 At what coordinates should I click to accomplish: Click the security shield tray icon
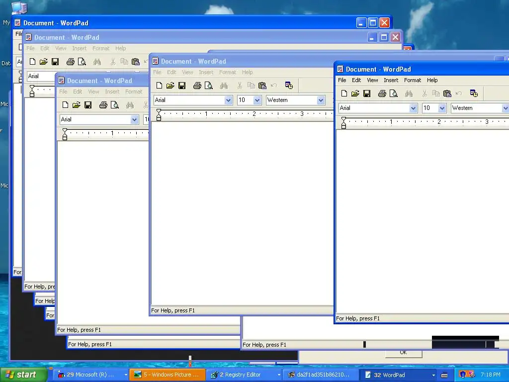tap(463, 375)
